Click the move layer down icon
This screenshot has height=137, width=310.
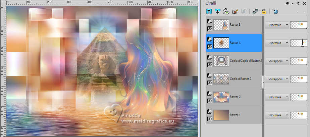coord(217,11)
